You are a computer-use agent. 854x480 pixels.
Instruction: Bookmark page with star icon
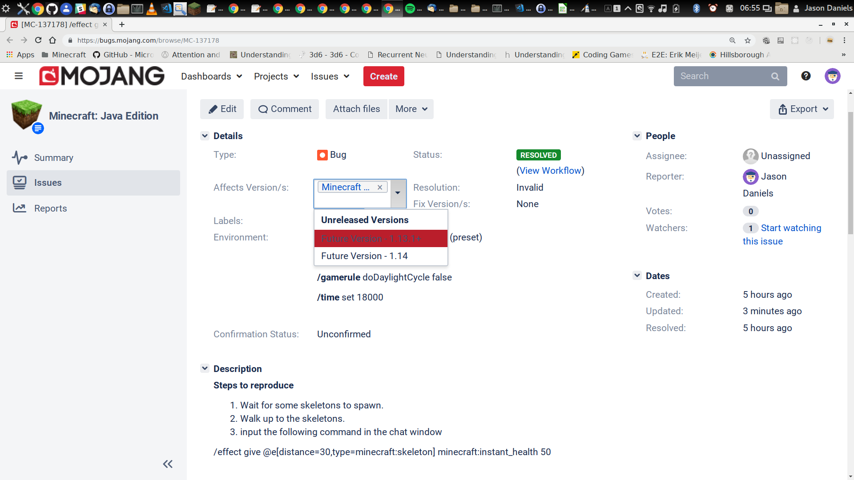point(748,40)
